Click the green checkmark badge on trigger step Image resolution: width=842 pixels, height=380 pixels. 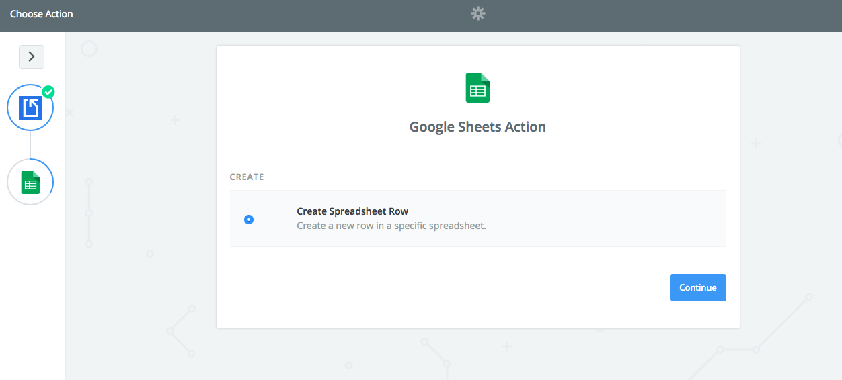48,92
